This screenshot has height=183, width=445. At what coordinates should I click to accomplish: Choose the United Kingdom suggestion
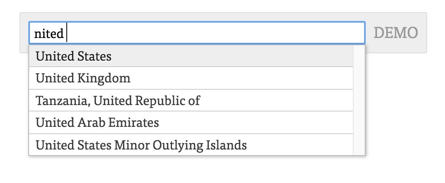pos(83,78)
